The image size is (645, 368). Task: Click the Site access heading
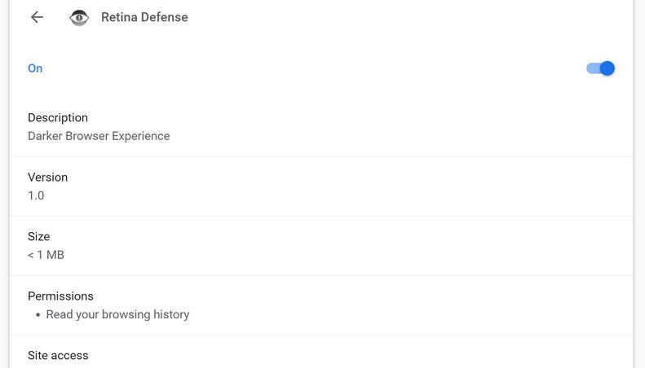[x=58, y=356]
